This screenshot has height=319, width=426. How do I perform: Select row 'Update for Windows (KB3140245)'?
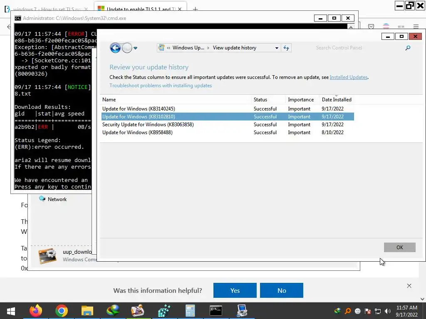coord(228,109)
